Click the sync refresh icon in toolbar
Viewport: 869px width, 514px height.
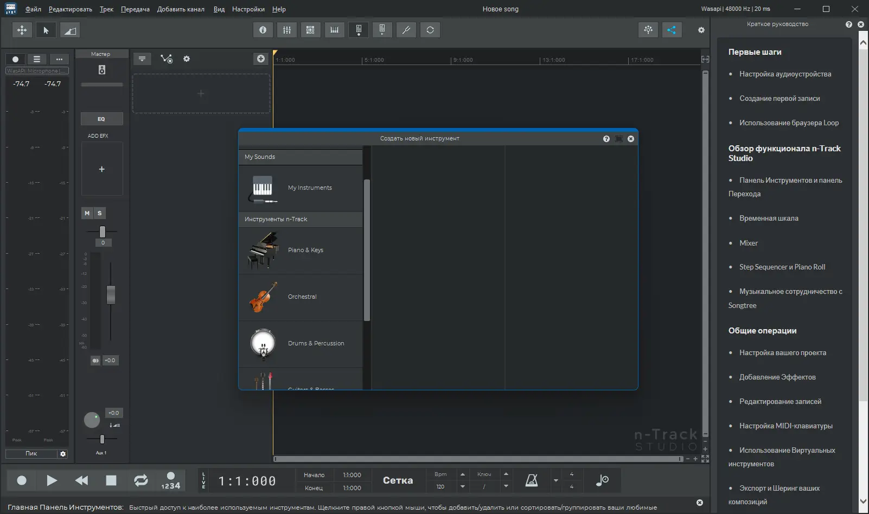point(430,30)
